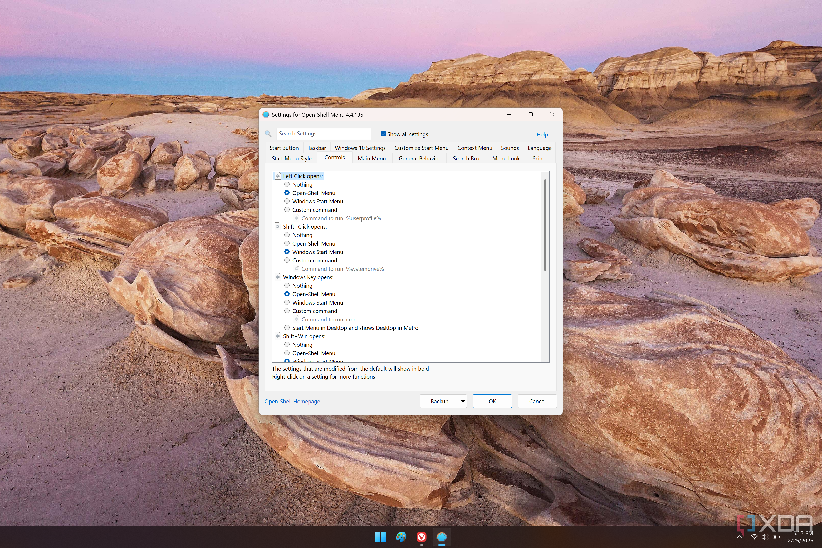Click the volume speaker tray icon
The image size is (822, 548).
pos(765,537)
